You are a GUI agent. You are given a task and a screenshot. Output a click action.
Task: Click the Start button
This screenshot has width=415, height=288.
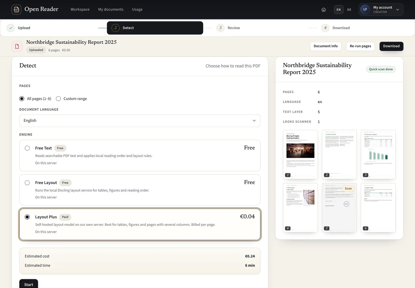pos(29,284)
